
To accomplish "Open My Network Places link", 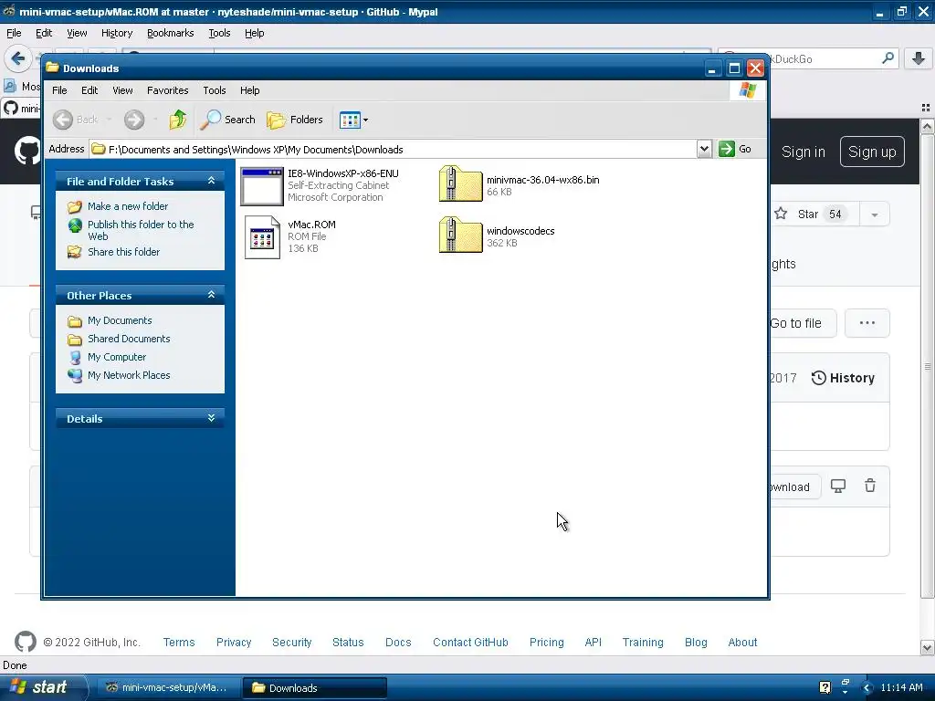I will point(129,375).
